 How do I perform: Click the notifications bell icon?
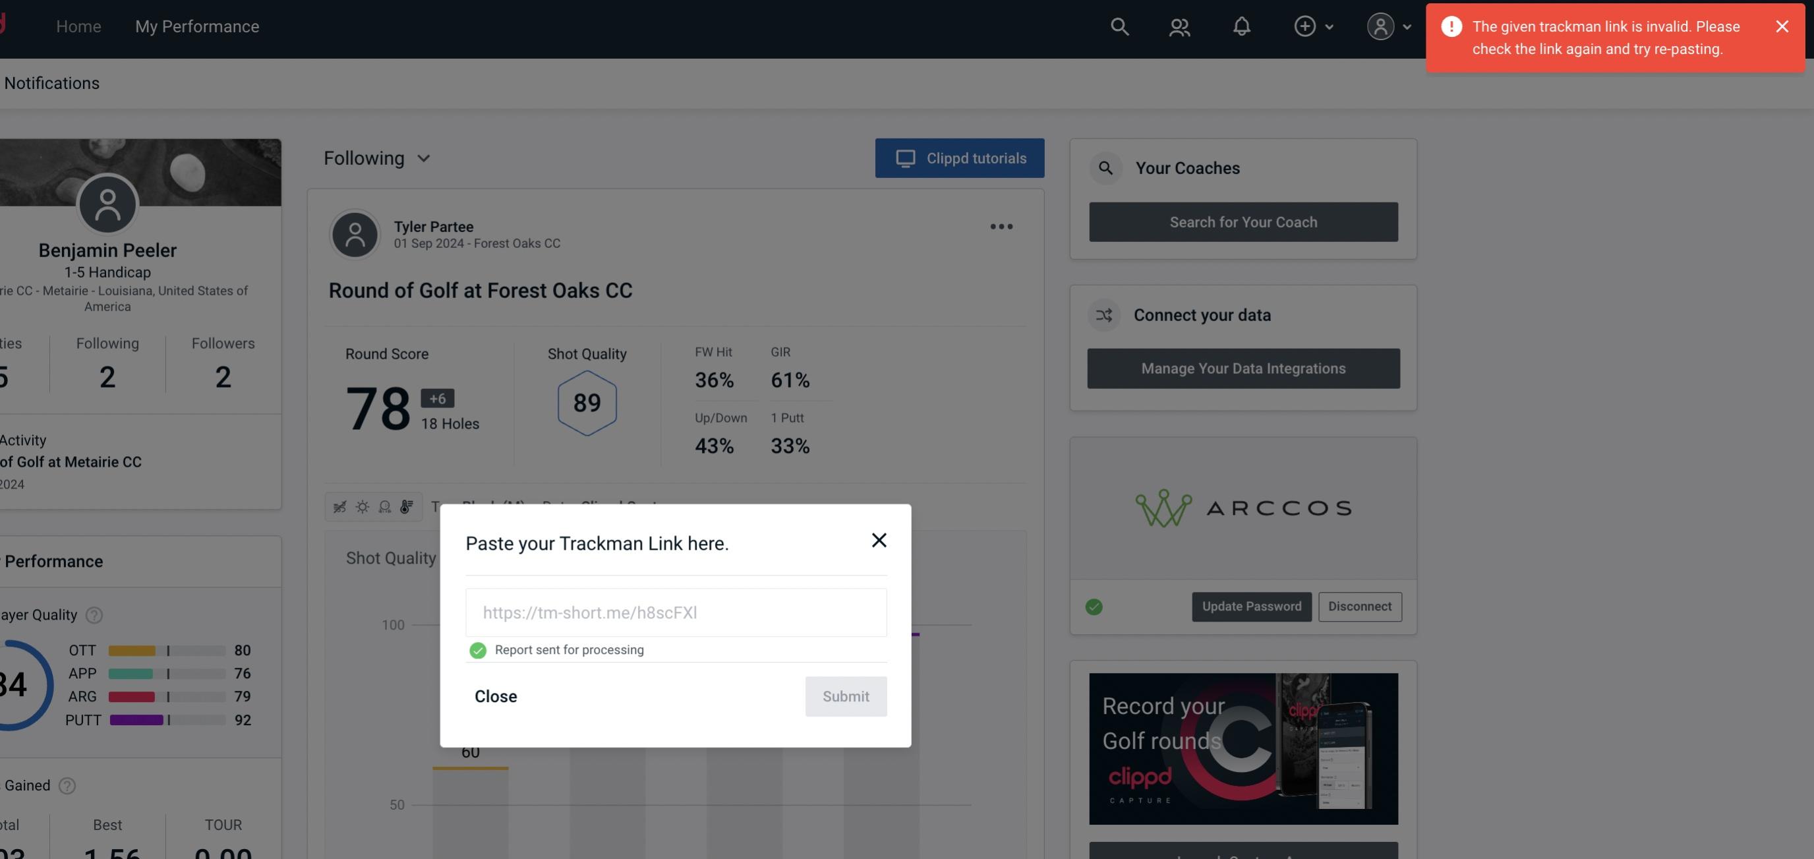(x=1241, y=26)
